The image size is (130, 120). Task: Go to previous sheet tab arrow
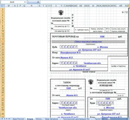(x=4, y=119)
